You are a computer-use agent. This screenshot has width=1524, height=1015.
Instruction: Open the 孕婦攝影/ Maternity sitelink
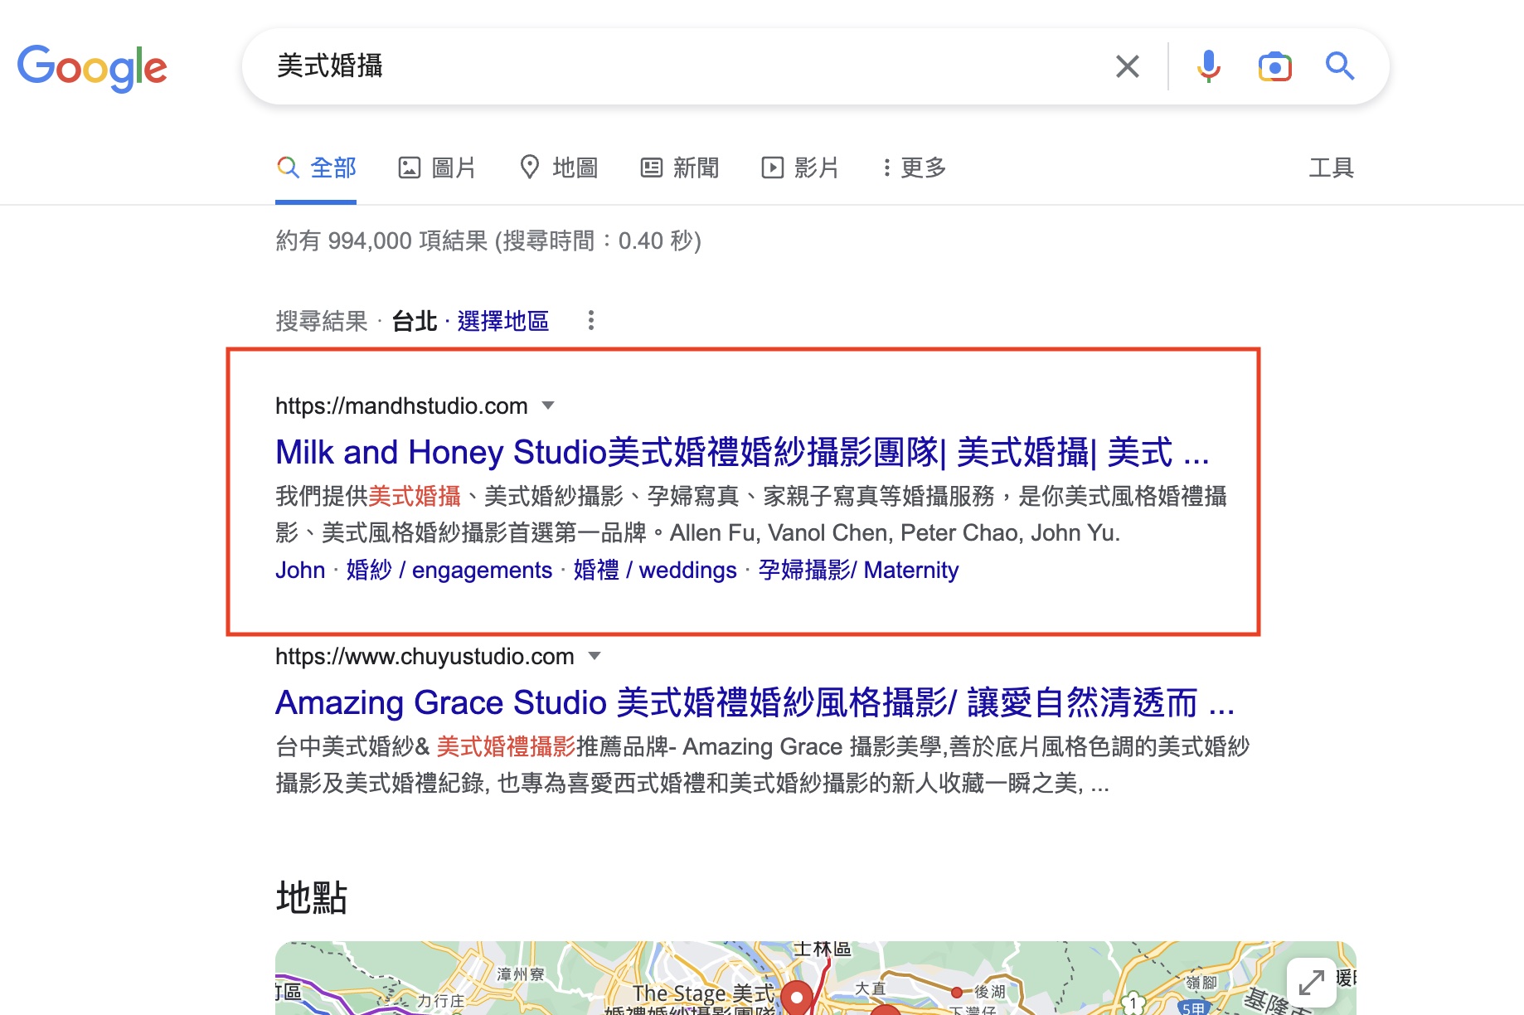point(858,571)
